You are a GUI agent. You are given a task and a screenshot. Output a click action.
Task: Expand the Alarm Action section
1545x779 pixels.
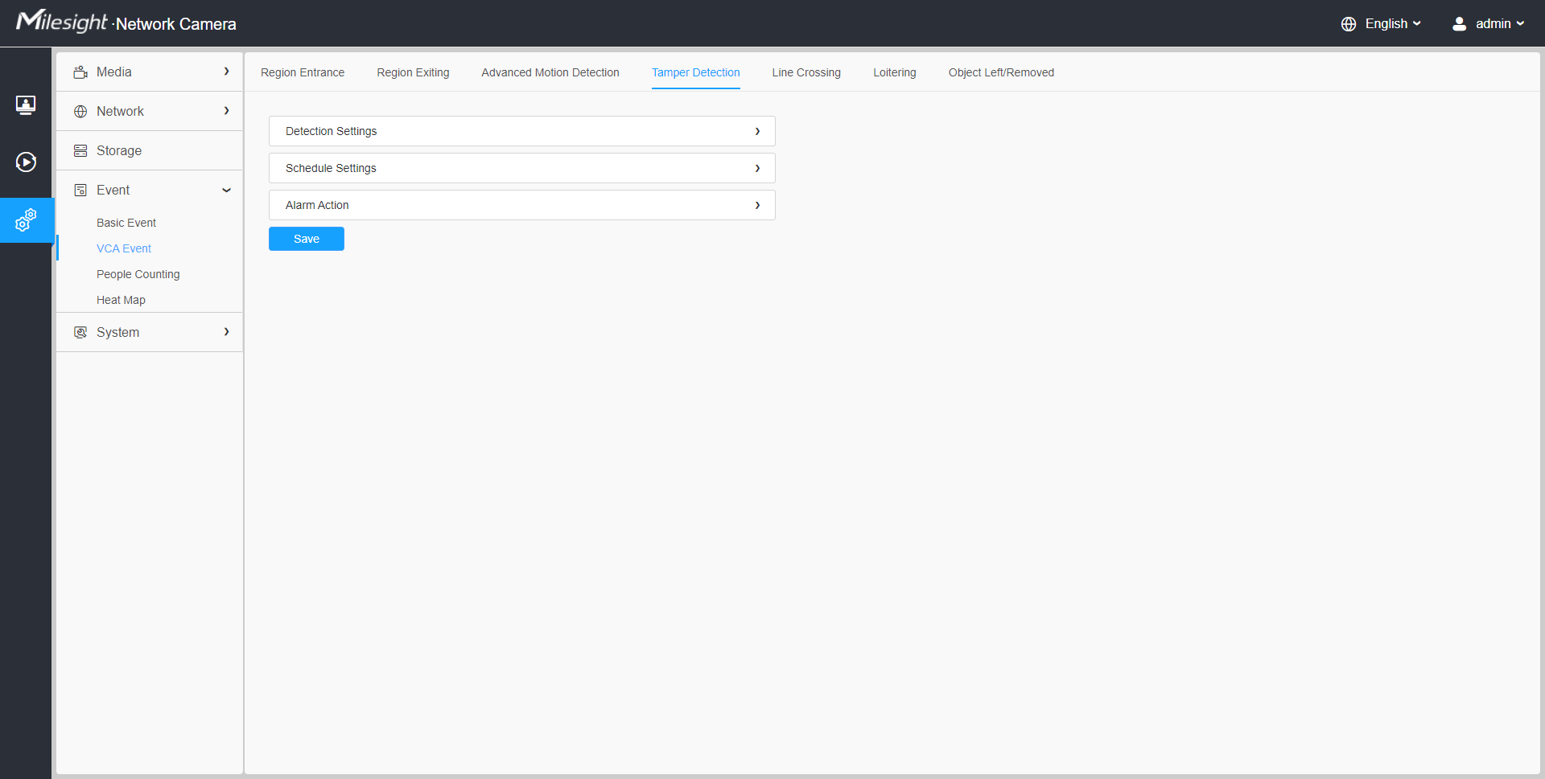coord(521,205)
